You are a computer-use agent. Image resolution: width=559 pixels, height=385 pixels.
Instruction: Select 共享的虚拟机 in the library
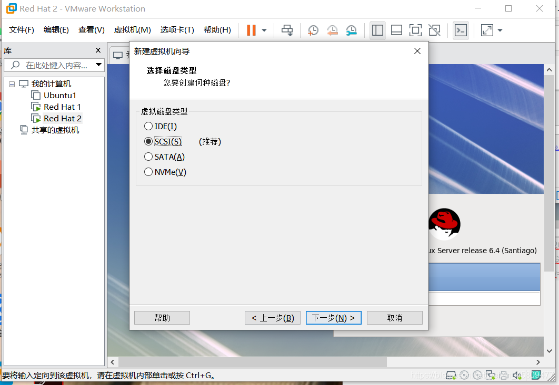click(55, 130)
